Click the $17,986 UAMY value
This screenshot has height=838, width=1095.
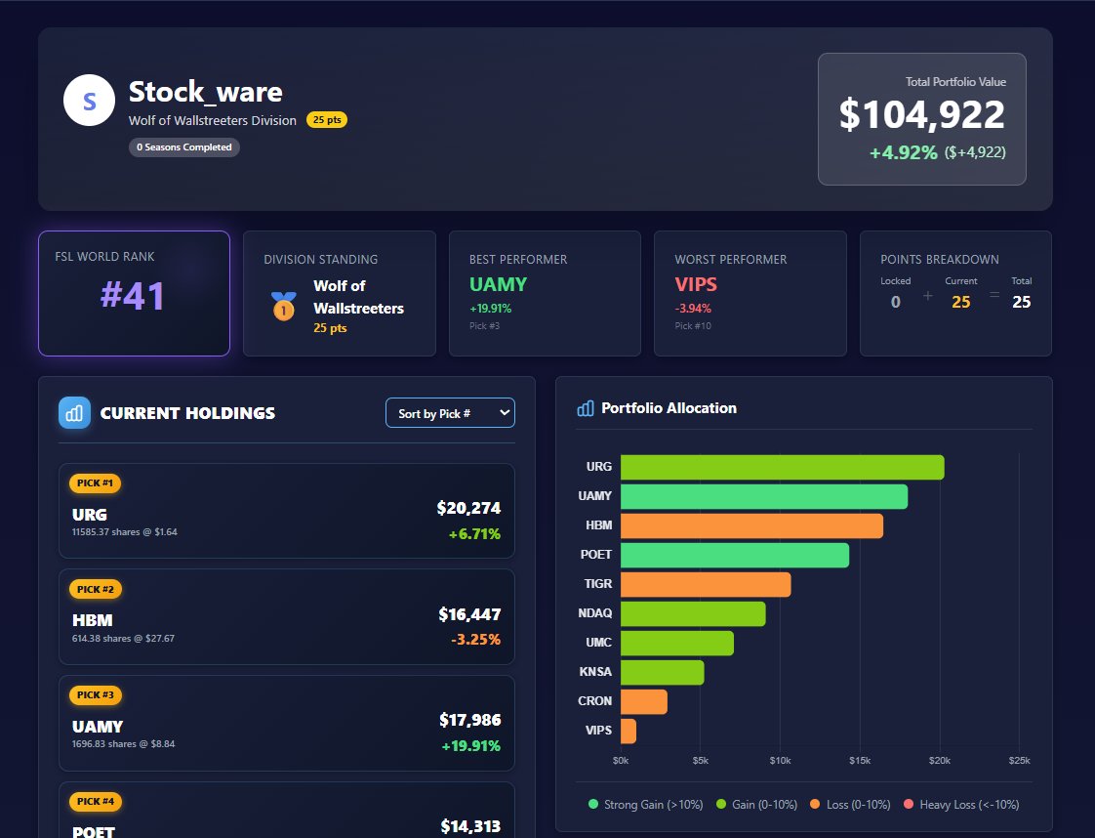point(470,720)
